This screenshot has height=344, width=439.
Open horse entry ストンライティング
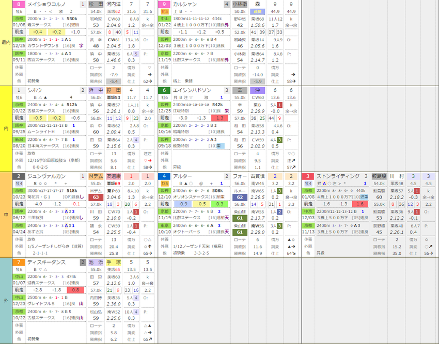pos(338,176)
